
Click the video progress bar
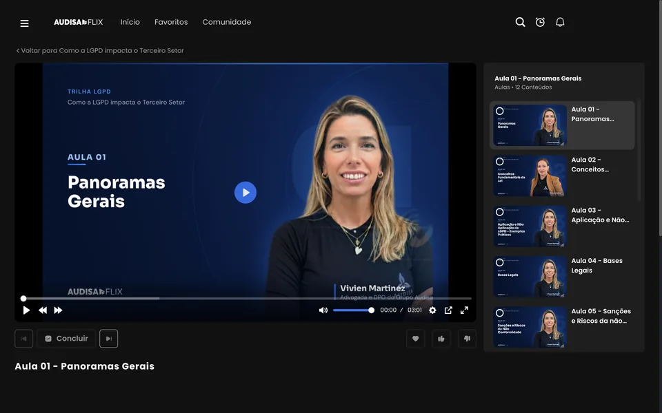point(246,298)
